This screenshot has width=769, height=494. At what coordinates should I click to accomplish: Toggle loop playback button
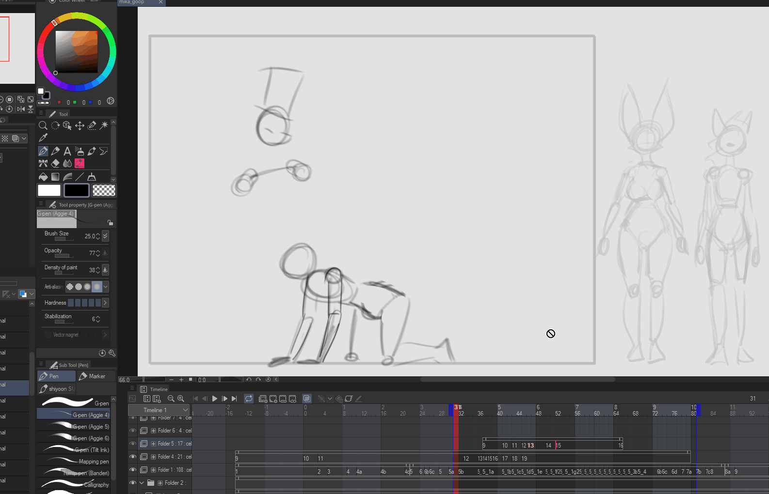[x=249, y=399]
